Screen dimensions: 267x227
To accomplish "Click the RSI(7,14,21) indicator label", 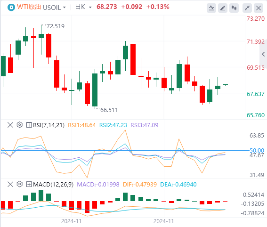I will (49, 125).
